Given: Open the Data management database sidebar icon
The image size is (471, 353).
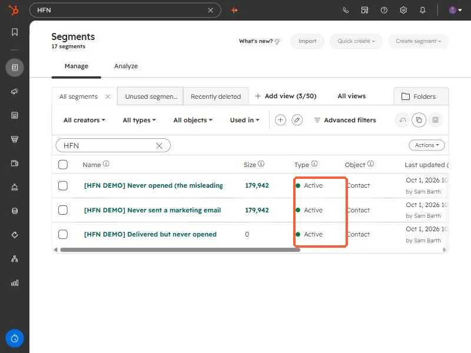Looking at the screenshot, I should (x=14, y=211).
